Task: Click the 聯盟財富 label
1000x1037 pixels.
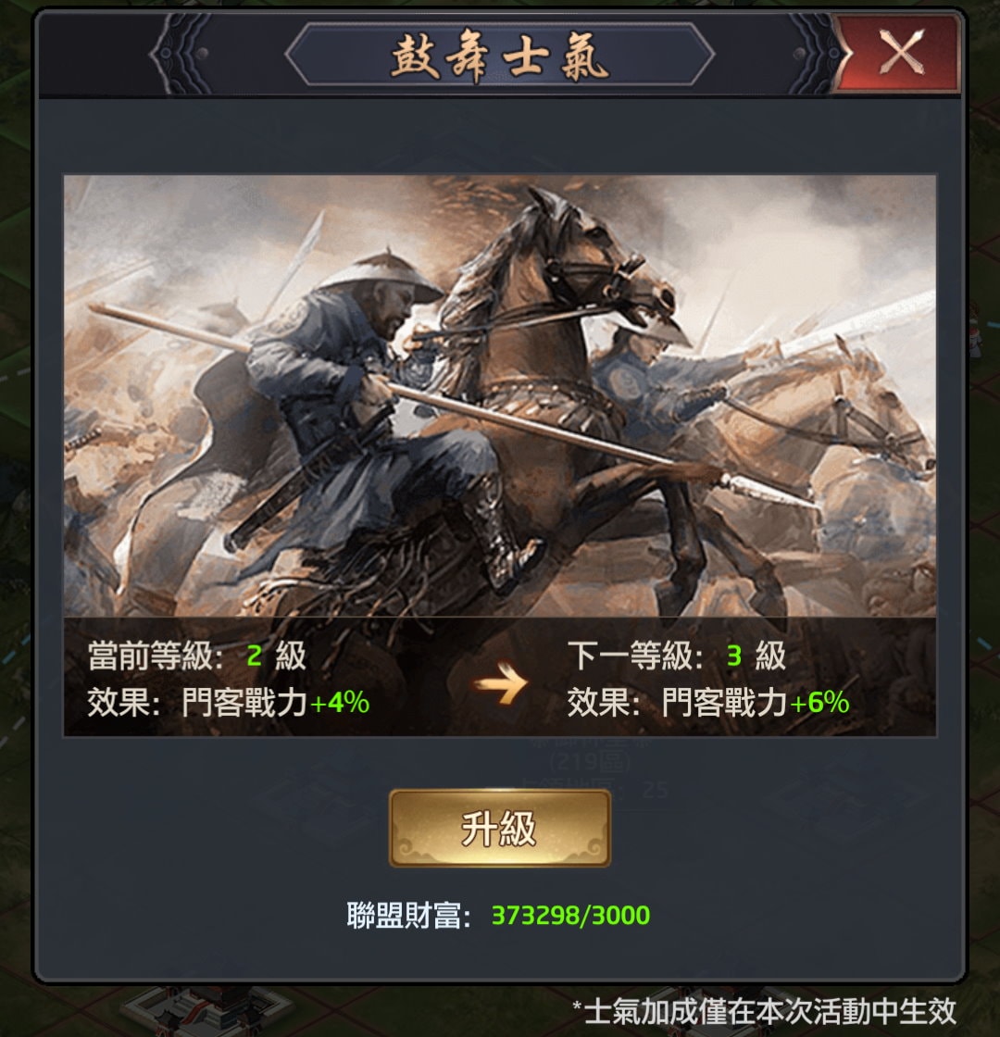Action: 408,916
